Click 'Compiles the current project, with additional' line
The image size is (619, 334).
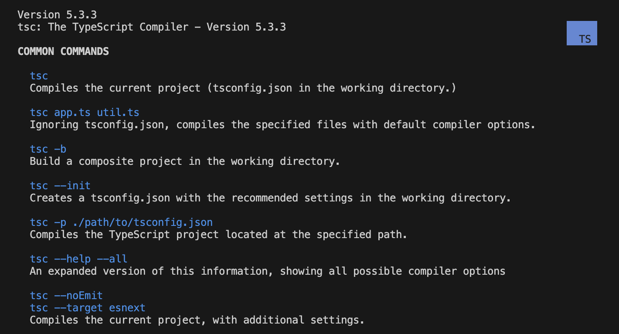[x=197, y=320]
